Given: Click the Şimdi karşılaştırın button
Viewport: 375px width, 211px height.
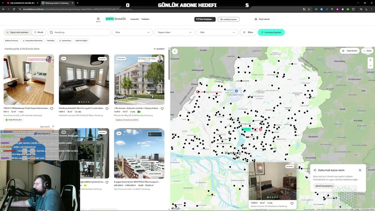Looking at the screenshot, I should point(324,186).
